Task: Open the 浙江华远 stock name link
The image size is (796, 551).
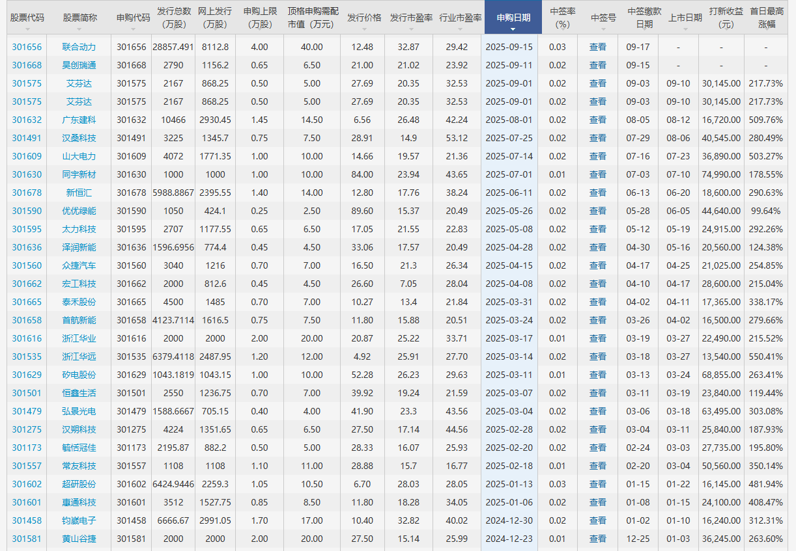Action: [79, 356]
